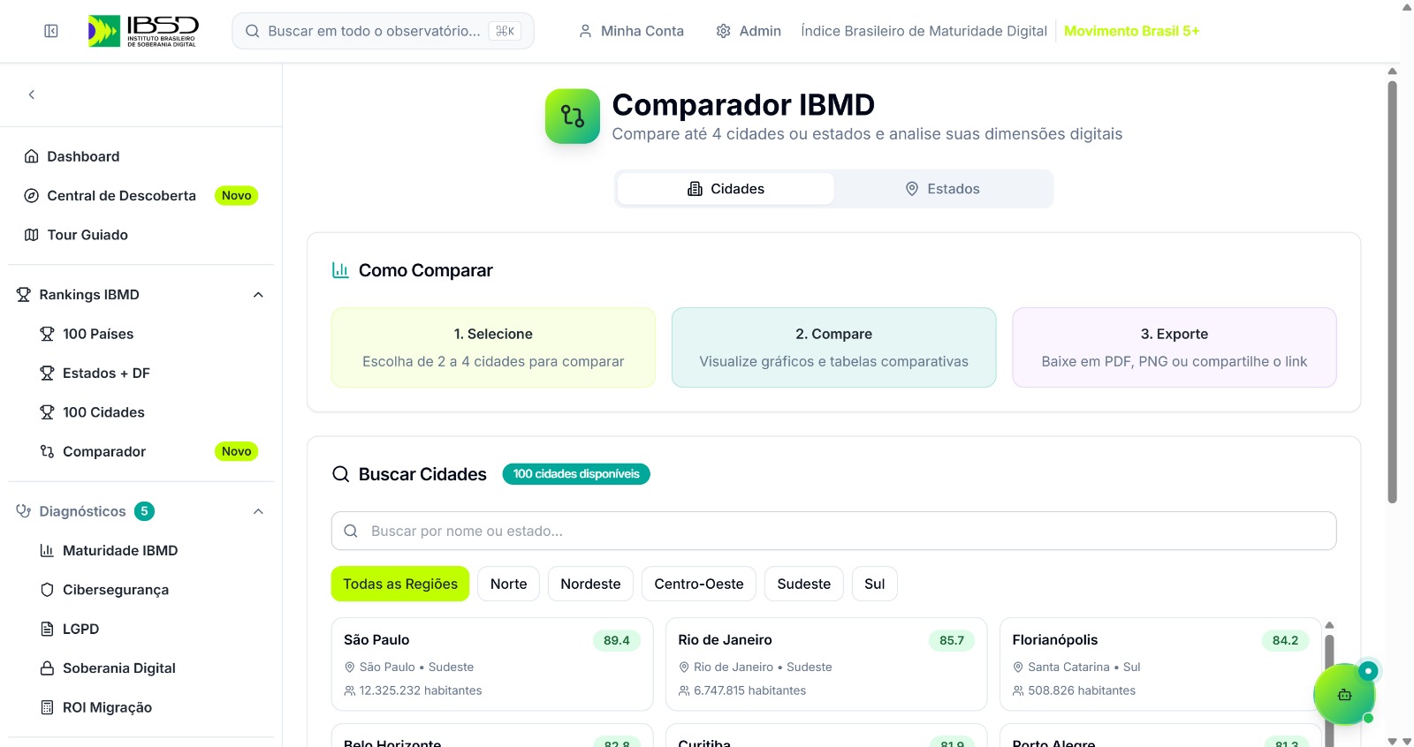Collapse the Diagnósticos section

[x=258, y=511]
